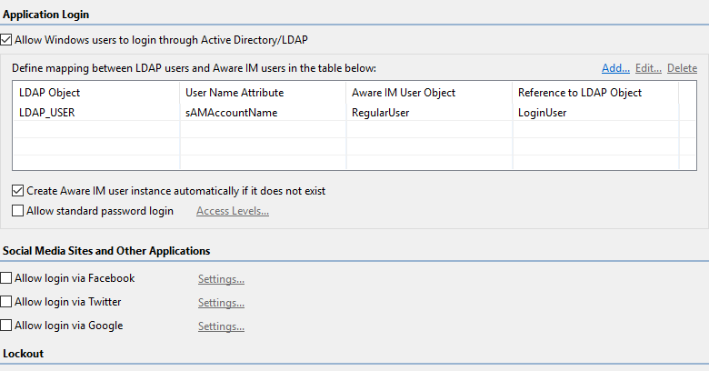Click the Aware IM User Object column header

pos(429,93)
